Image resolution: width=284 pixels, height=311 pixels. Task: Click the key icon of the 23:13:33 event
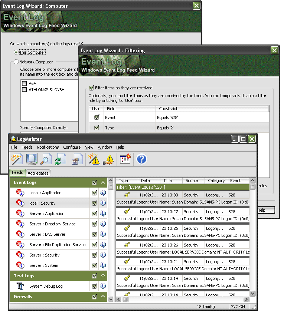coord(127,195)
